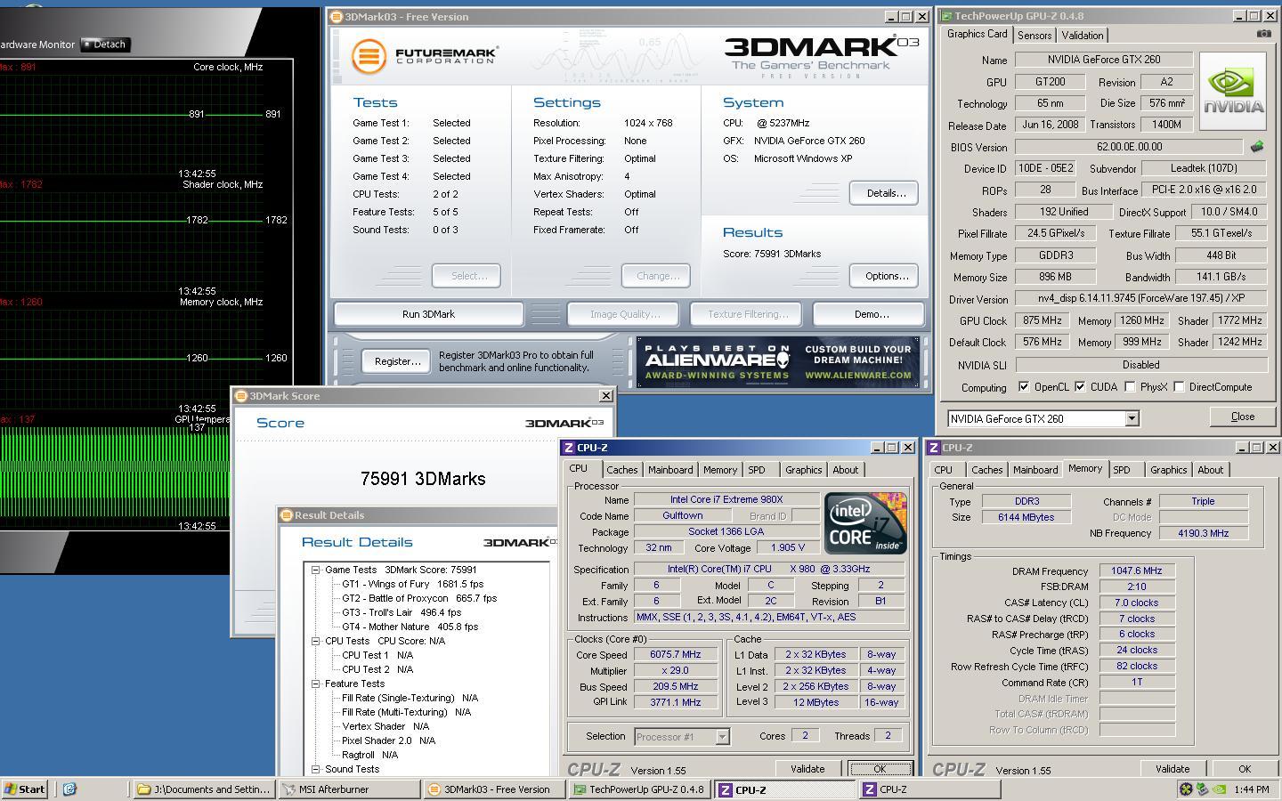Viewport: 1282px width, 801px height.
Task: Click the Documents and Settings folder taskbar button
Action: pyautogui.click(x=203, y=789)
